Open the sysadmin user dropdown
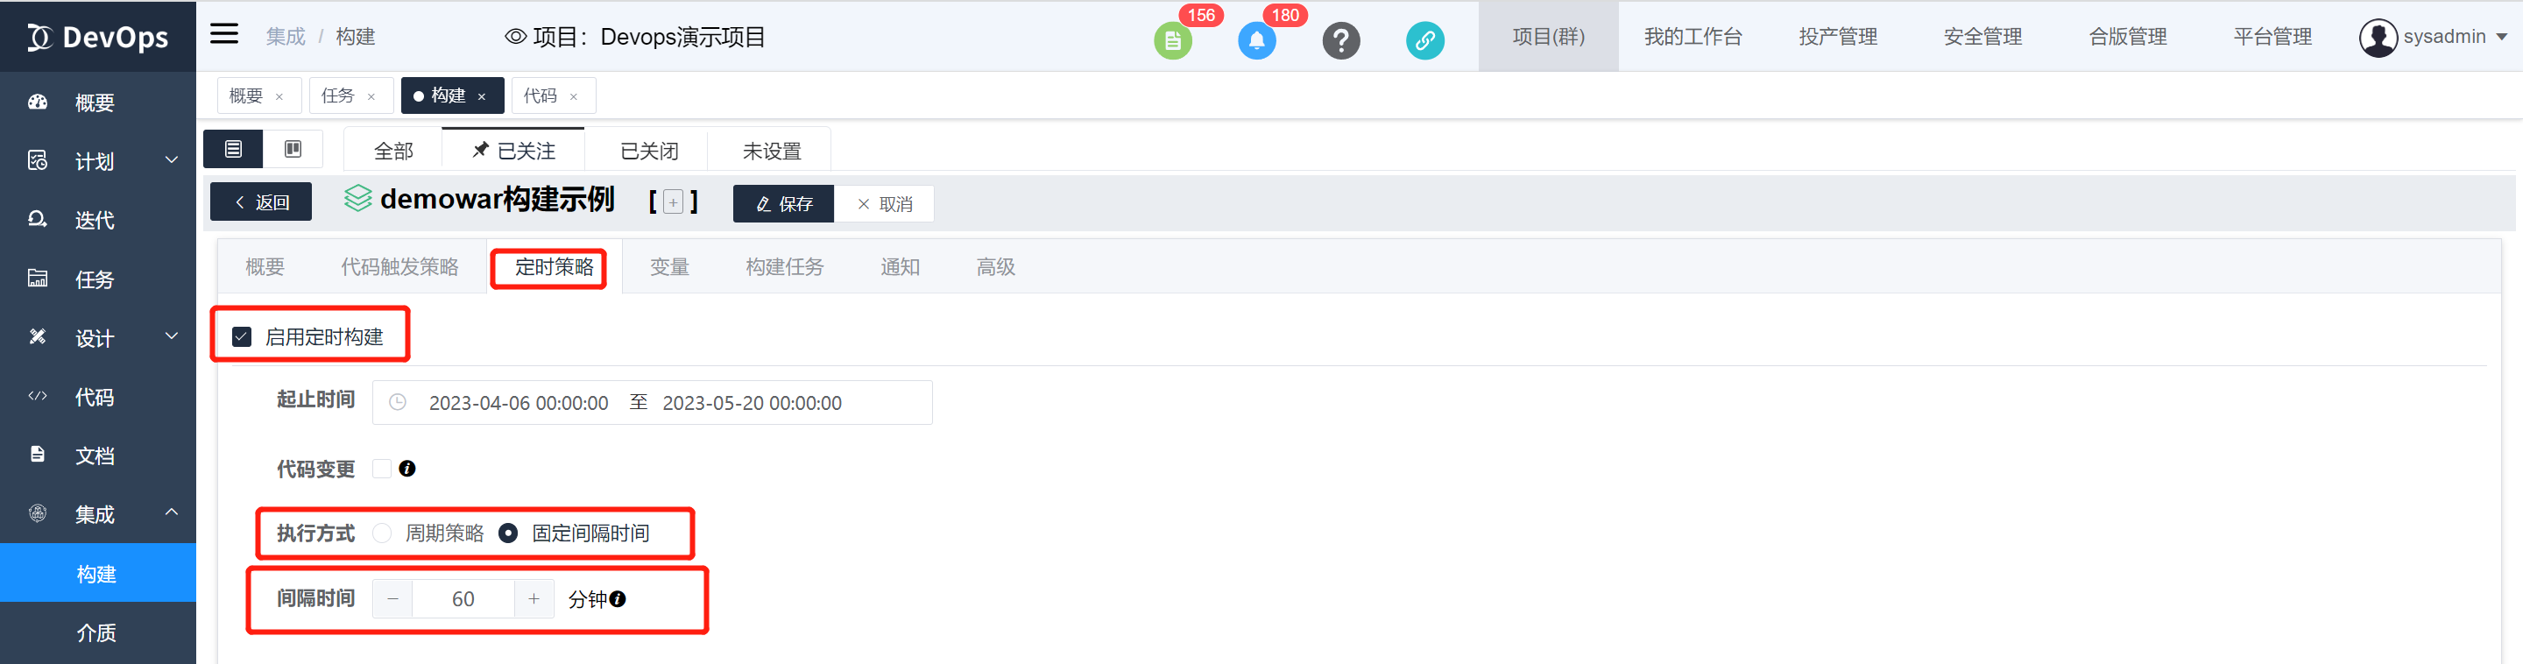2523x664 pixels. click(2433, 37)
